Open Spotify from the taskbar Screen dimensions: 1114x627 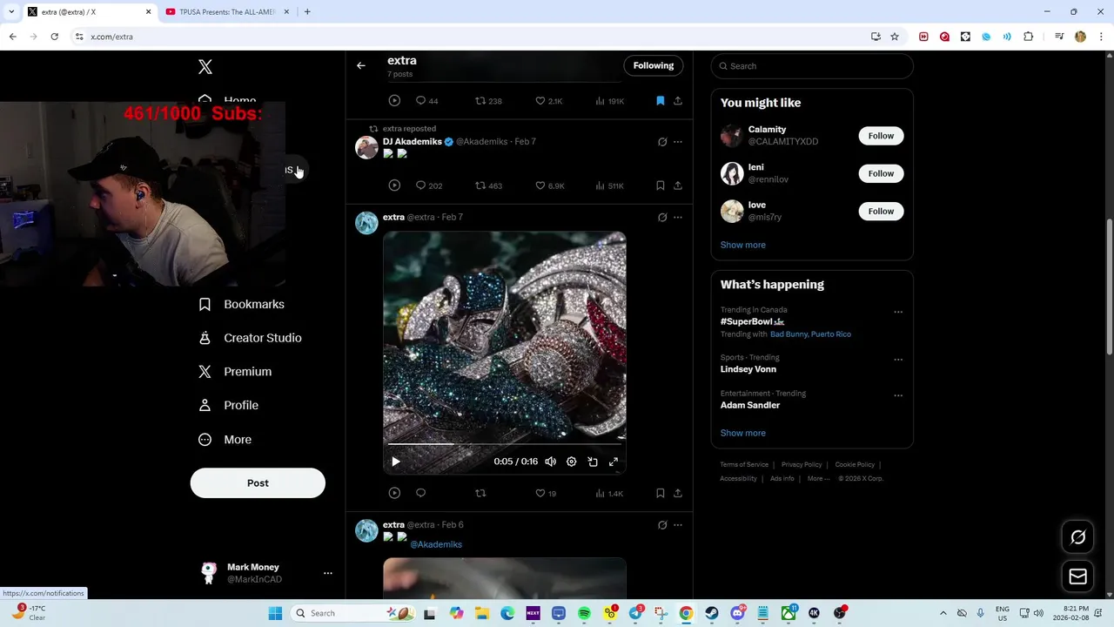tap(584, 613)
